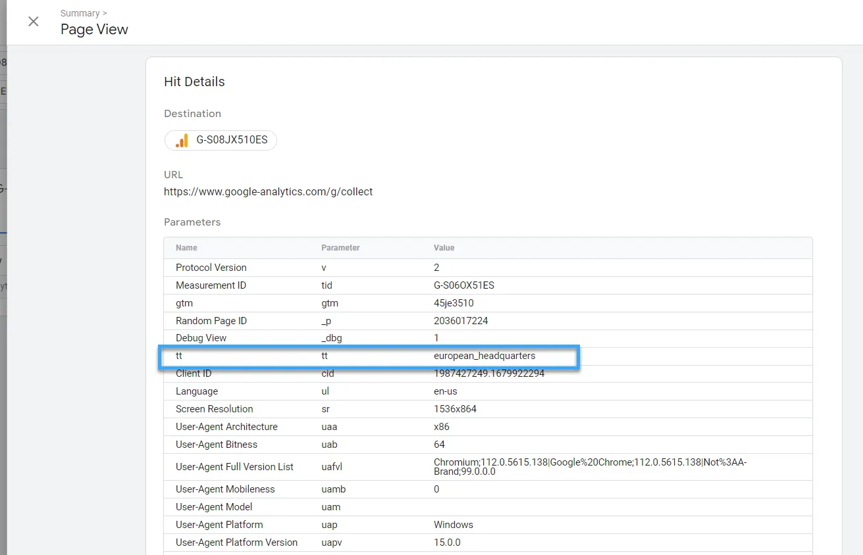Click the Name column header

(186, 248)
